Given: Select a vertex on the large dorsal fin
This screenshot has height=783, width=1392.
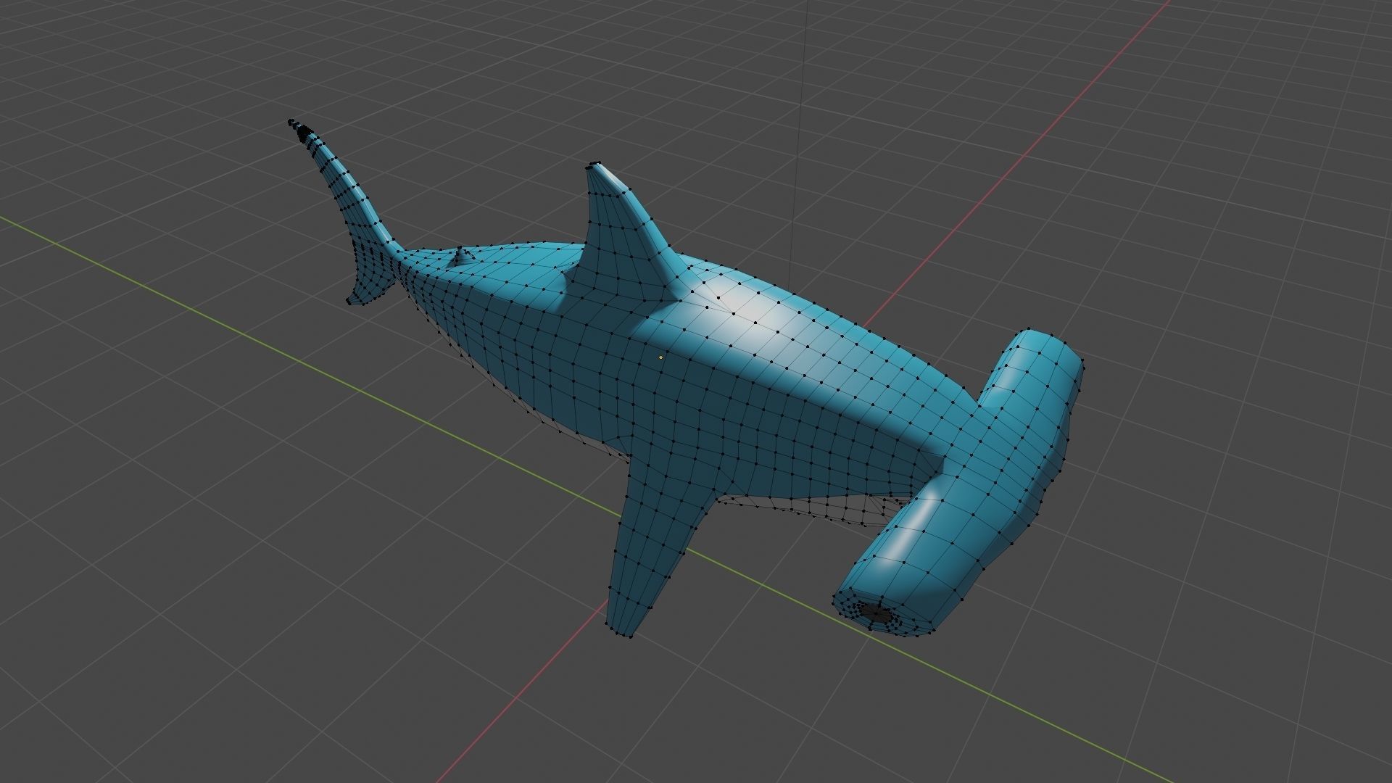Looking at the screenshot, I should pos(629,189).
